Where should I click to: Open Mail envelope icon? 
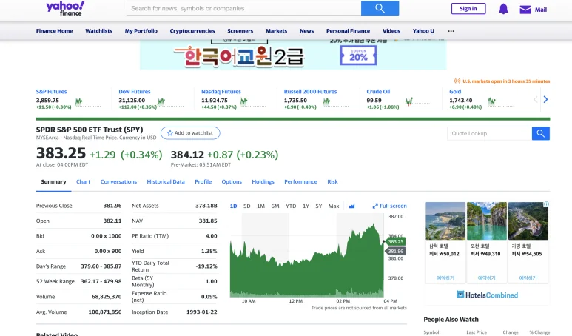pyautogui.click(x=525, y=10)
